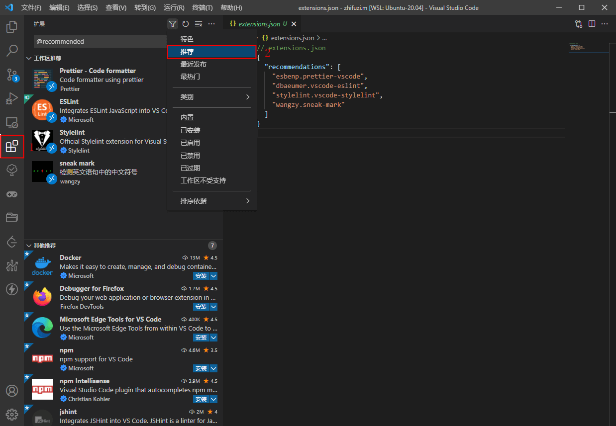616x426 pixels.
Task: Close the extensions.json editor tab
Action: (x=294, y=24)
